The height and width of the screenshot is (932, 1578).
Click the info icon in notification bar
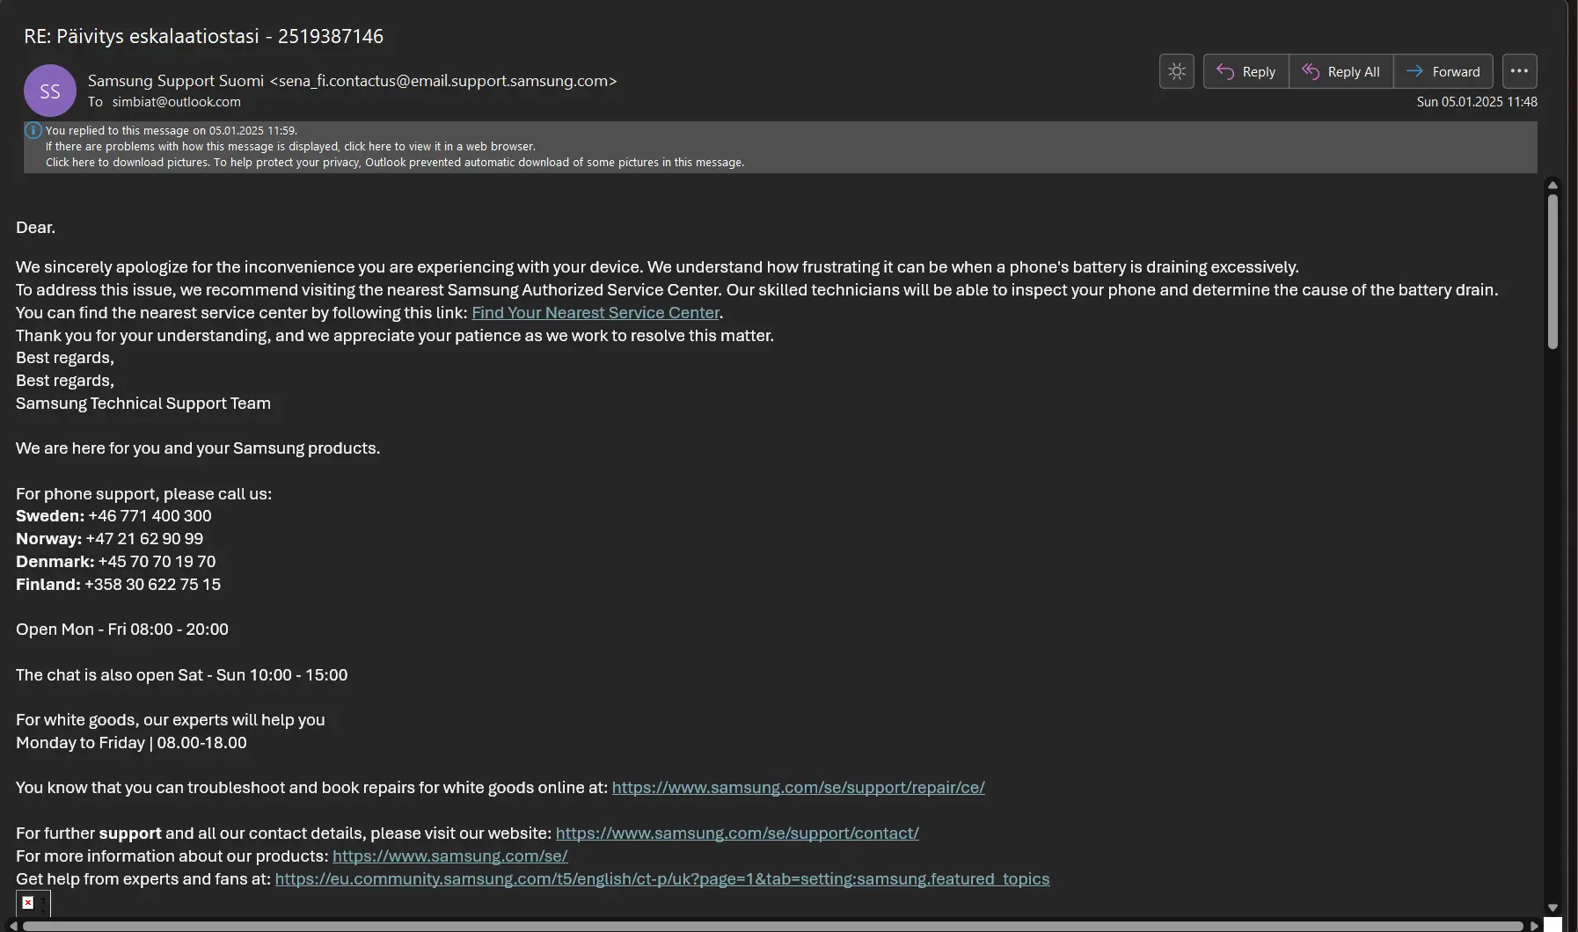[x=33, y=130]
